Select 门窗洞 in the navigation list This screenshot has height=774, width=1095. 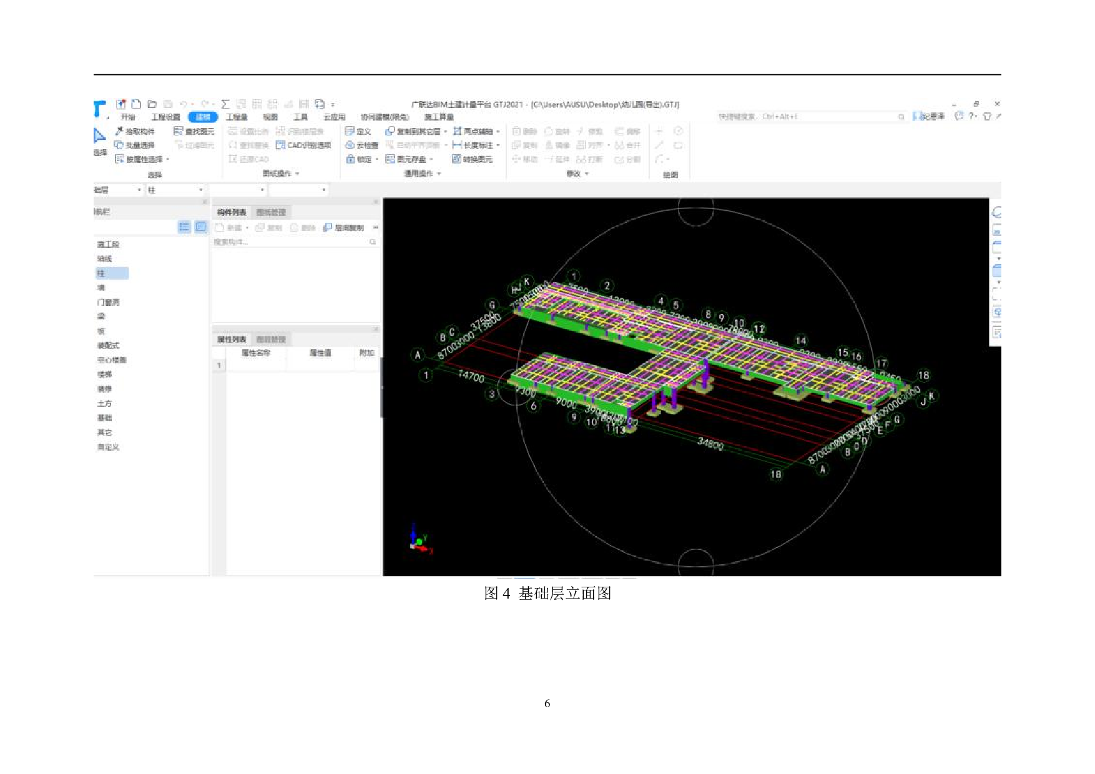click(x=108, y=303)
